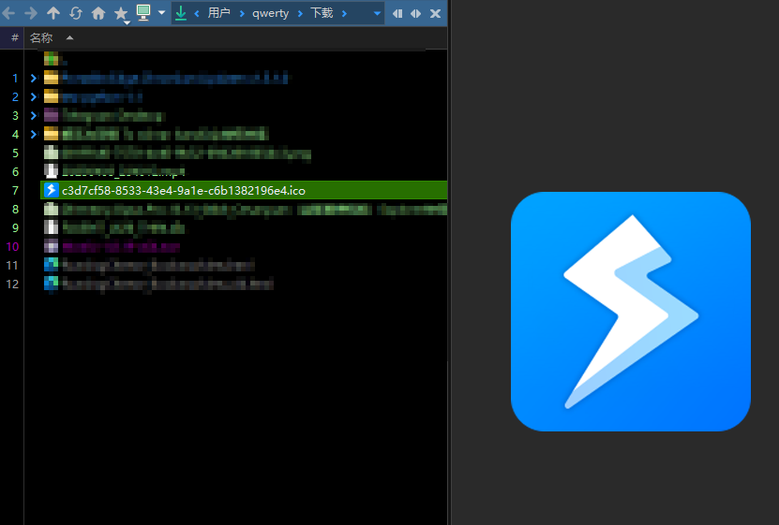Click row number 10 in the # column

(12, 246)
